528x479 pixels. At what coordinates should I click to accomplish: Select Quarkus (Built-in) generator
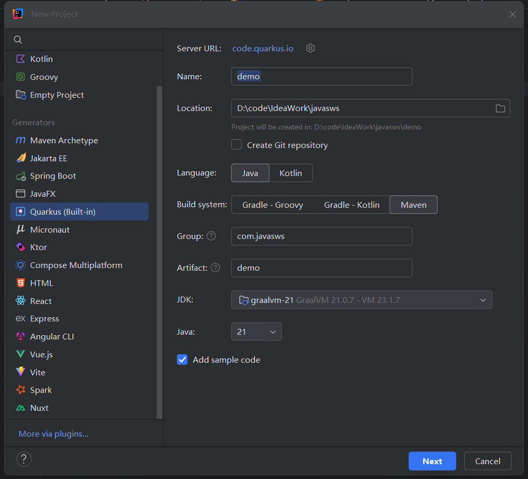(80, 211)
